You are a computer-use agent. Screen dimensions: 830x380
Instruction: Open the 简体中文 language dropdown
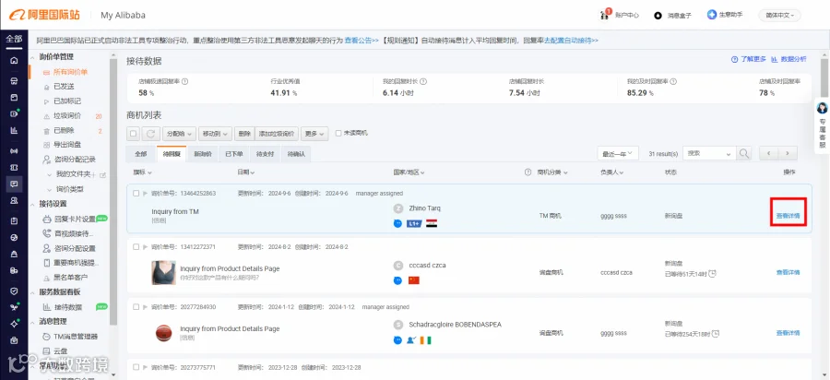pos(779,16)
